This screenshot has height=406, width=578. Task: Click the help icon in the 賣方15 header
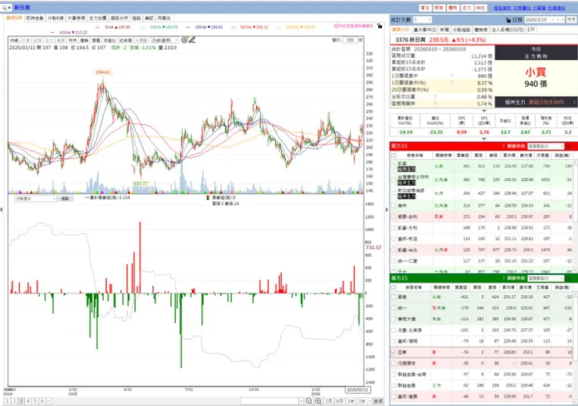503,278
